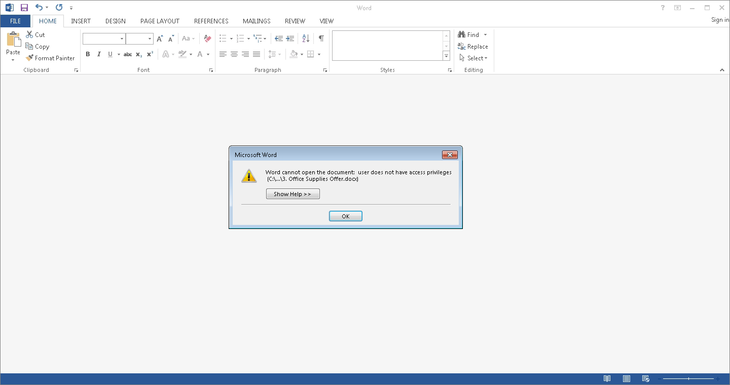Screen dimensions: 730x385
Task: Click the Copy icon
Action: coord(29,46)
